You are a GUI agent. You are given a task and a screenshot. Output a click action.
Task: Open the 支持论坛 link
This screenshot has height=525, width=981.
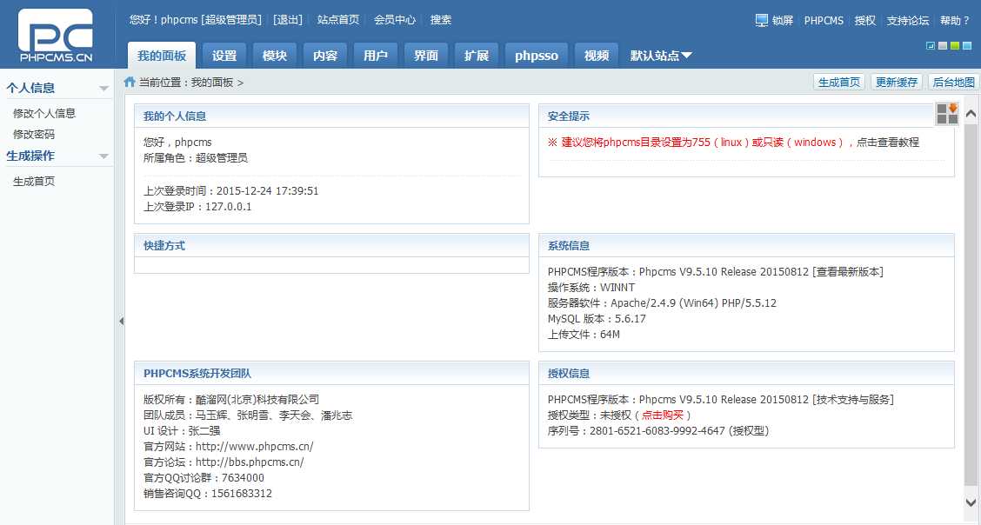tap(908, 21)
